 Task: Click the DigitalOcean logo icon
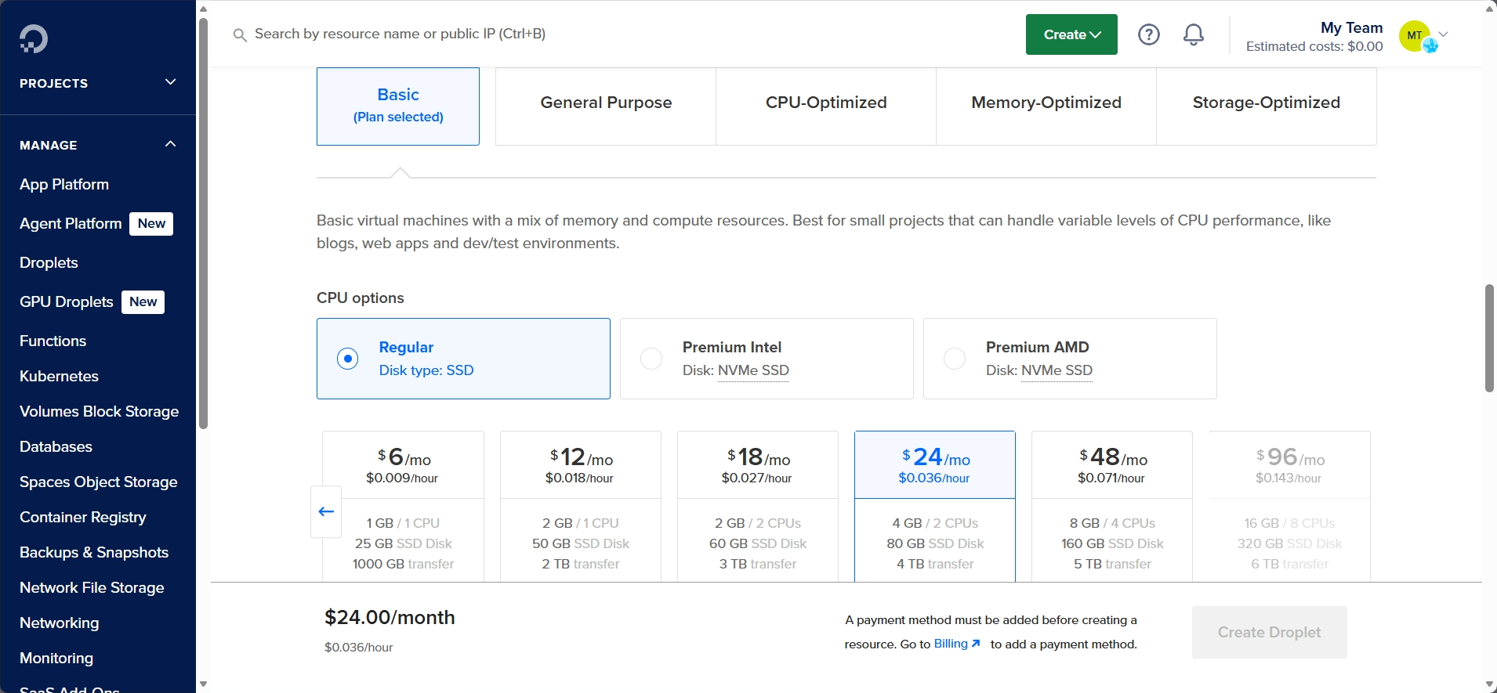pos(34,38)
